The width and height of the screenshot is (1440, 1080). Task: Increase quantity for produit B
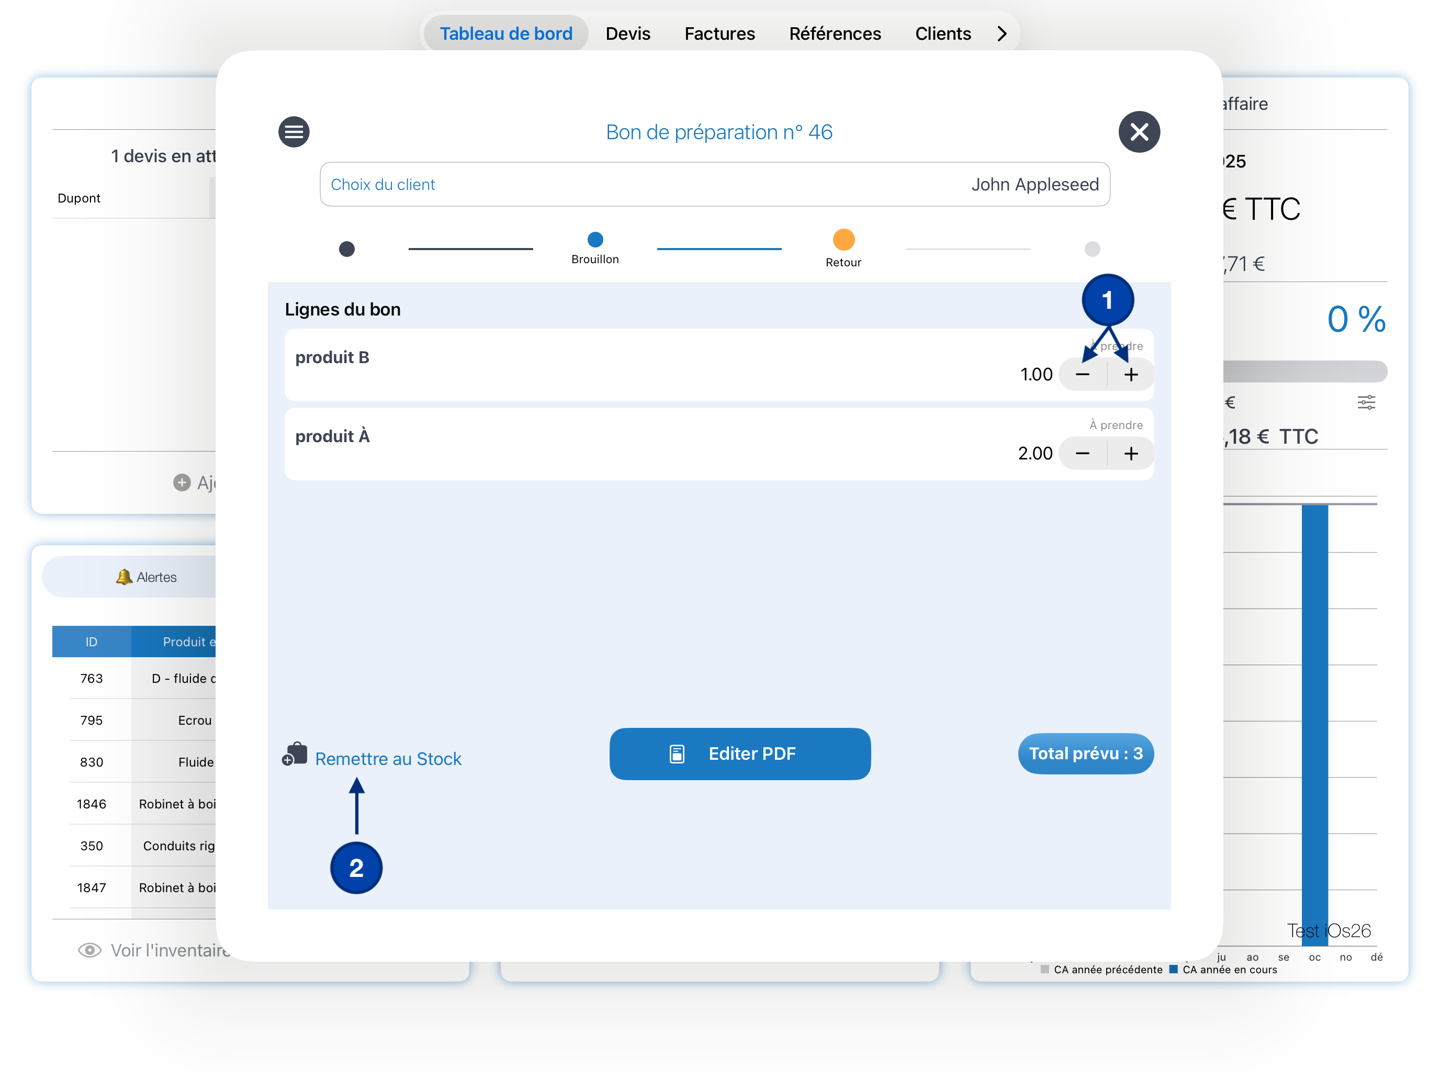click(x=1131, y=374)
